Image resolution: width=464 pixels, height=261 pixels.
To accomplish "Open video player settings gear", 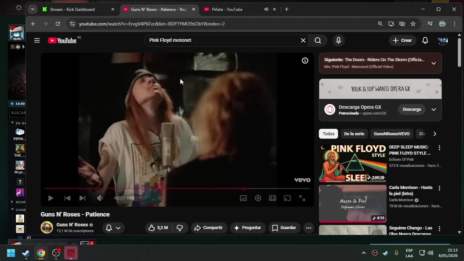I will point(258,198).
